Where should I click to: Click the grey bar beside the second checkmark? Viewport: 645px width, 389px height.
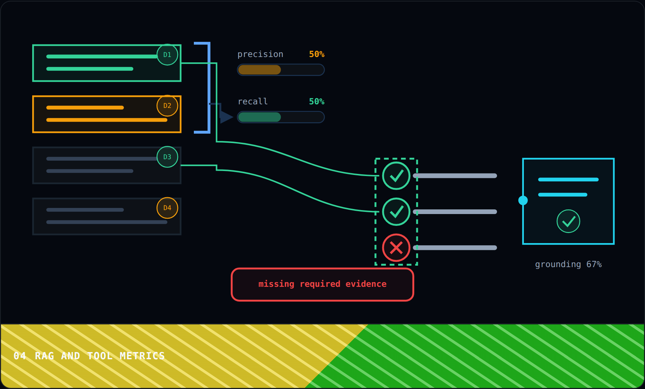tap(455, 212)
